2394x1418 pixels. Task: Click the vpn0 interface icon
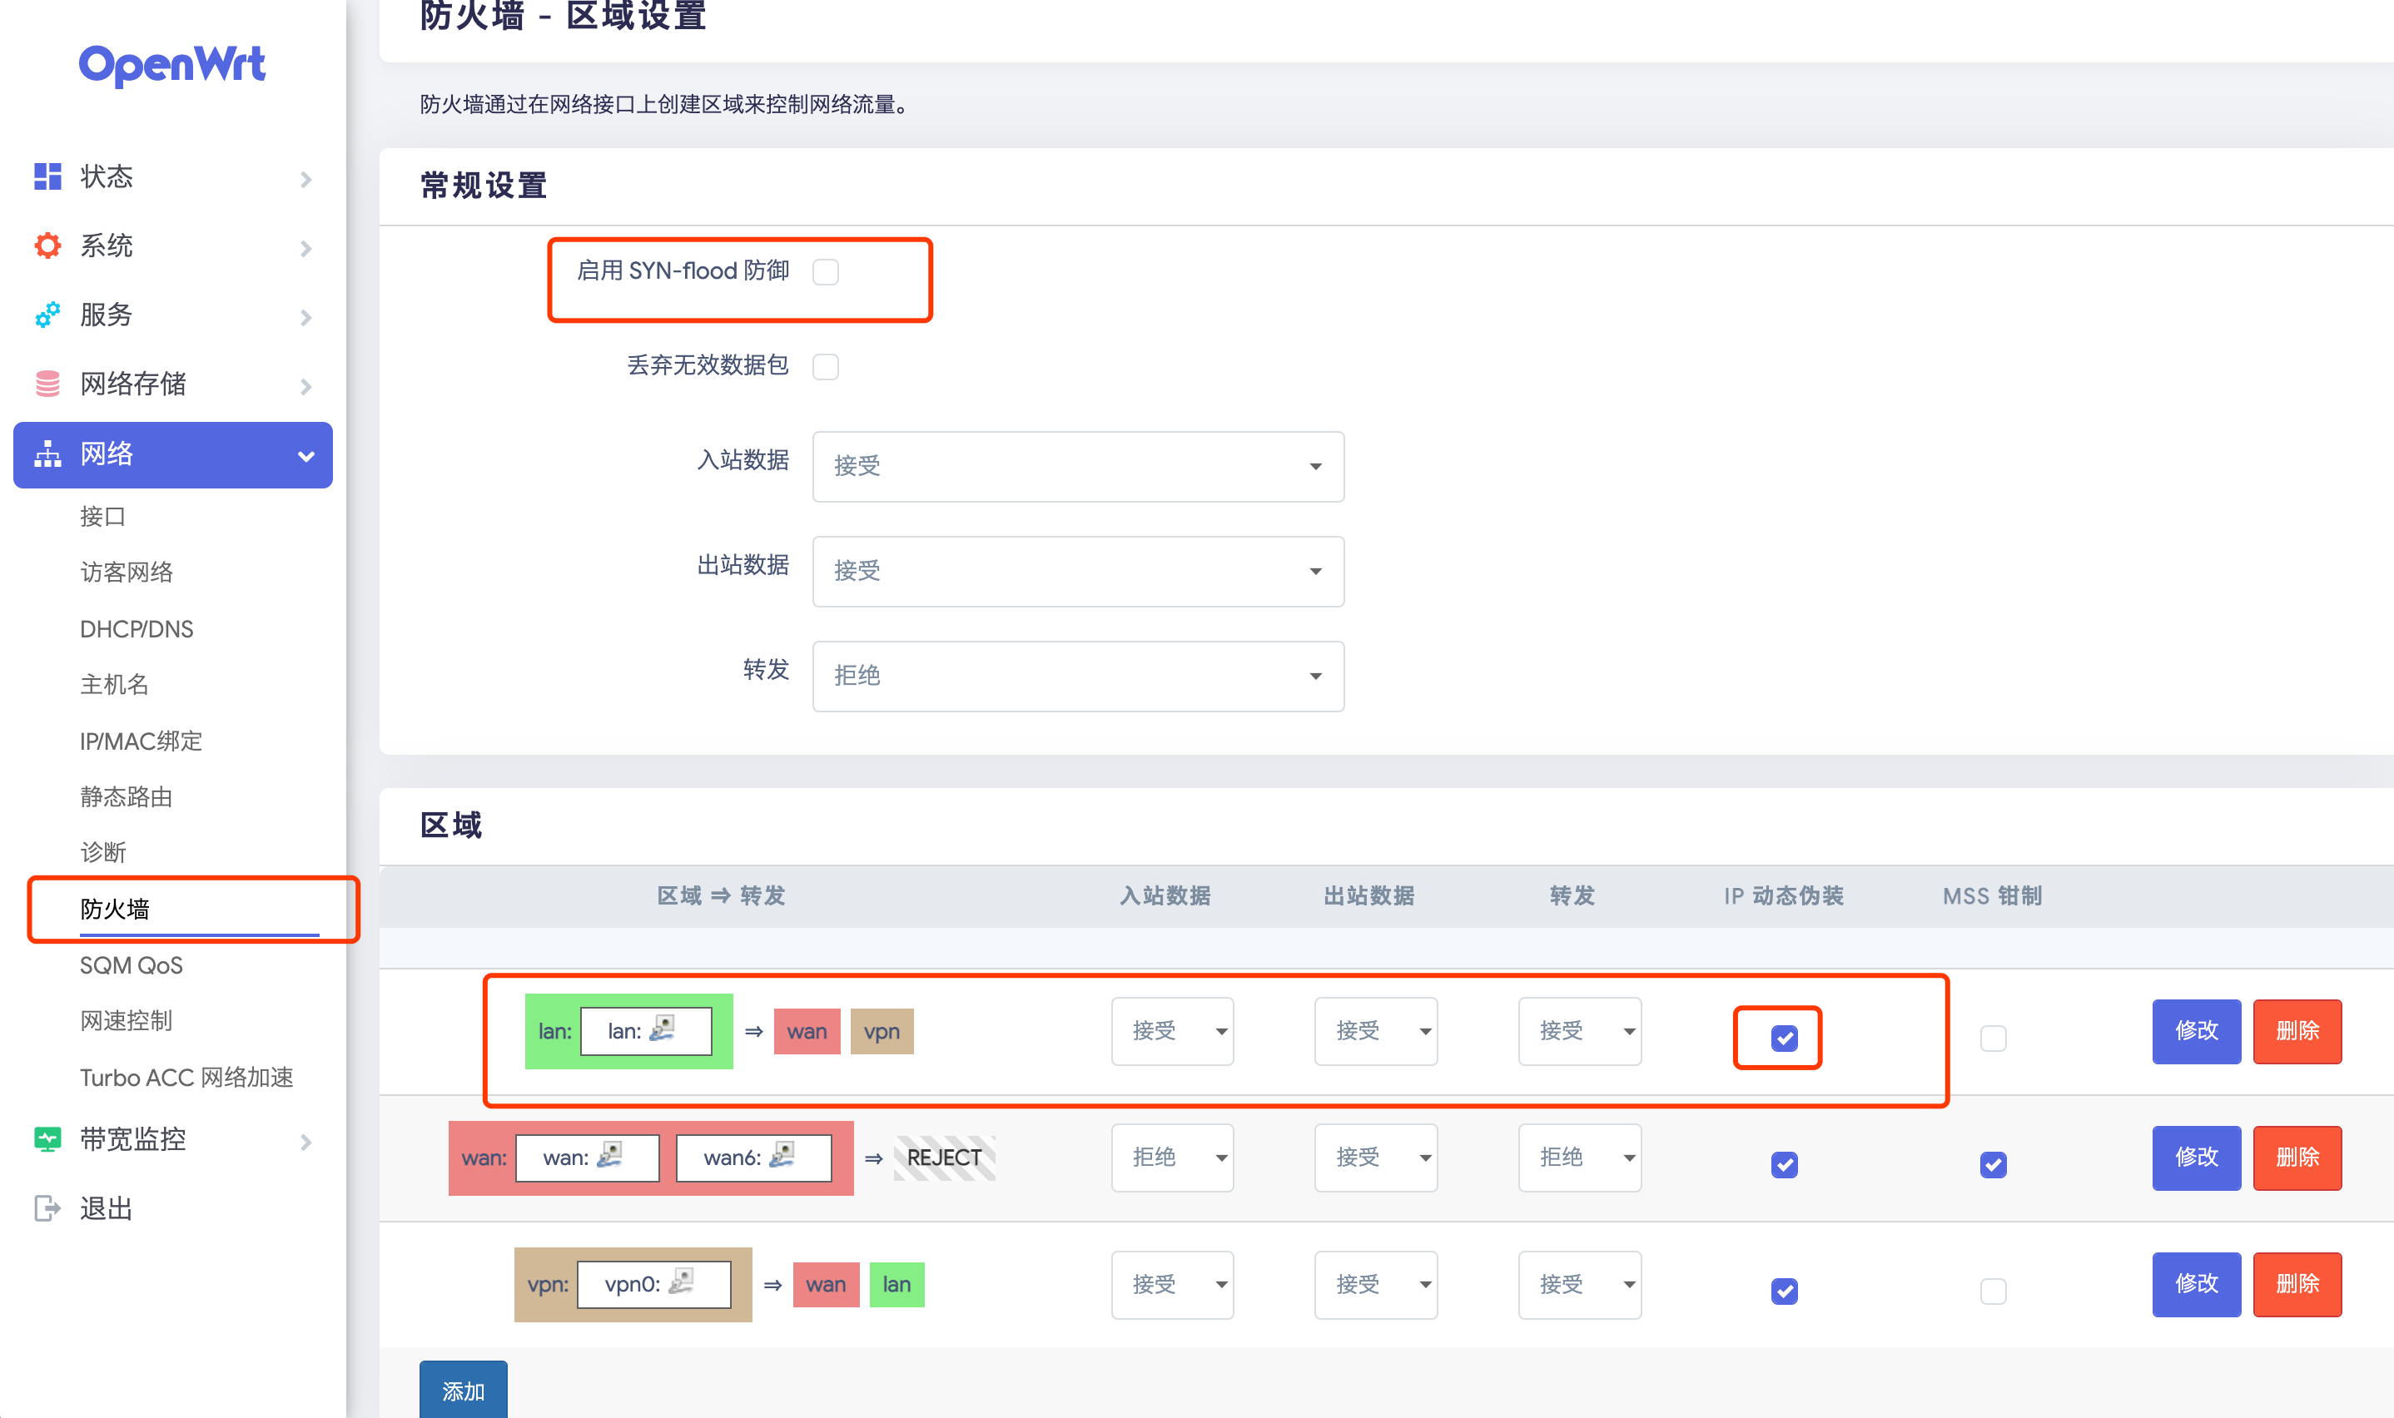[x=682, y=1282]
